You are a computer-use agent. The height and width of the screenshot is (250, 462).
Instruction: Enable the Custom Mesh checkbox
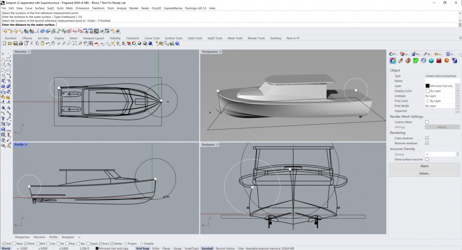[427, 122]
